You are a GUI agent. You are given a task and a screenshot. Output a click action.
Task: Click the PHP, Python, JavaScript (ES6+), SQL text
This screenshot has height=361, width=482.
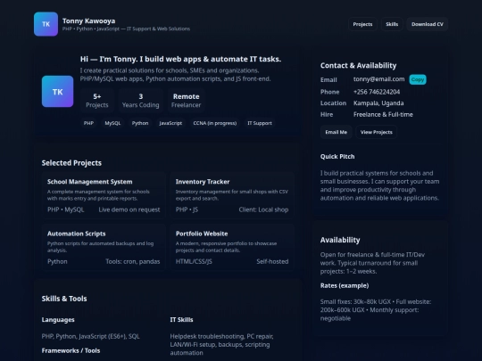click(91, 336)
